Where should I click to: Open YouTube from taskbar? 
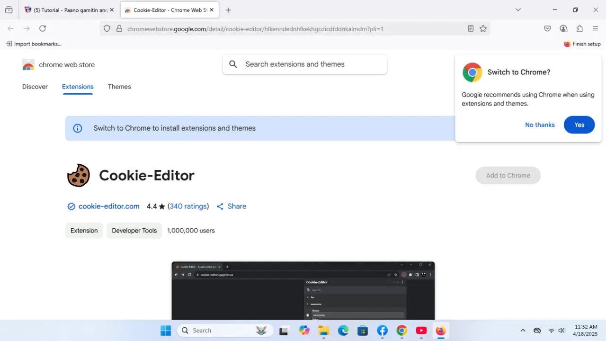(421, 331)
